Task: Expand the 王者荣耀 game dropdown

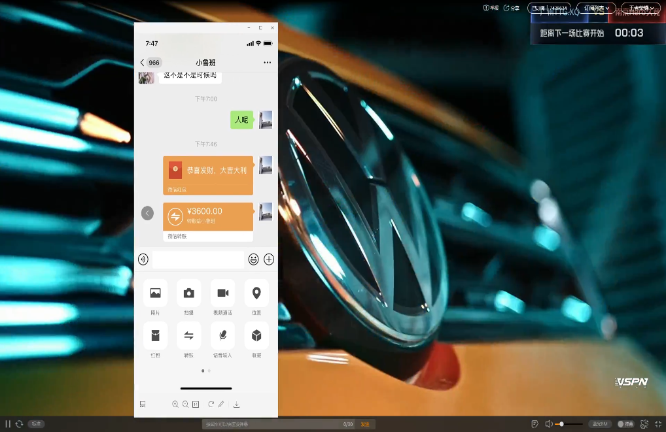Action: pos(641,8)
